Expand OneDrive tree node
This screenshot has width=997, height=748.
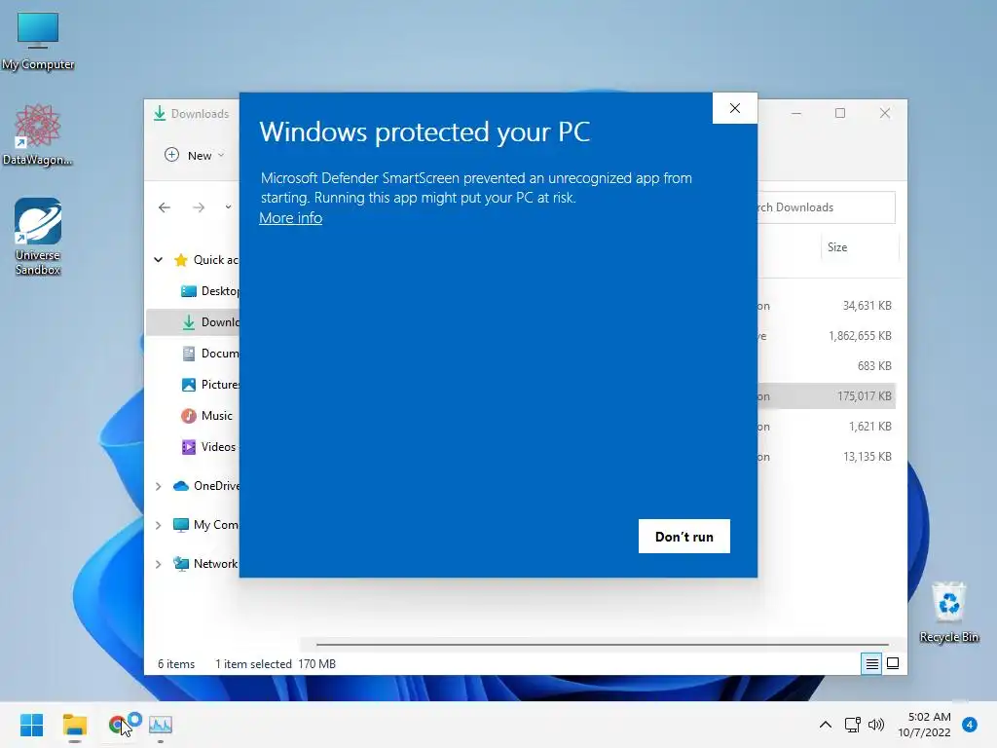(x=159, y=486)
